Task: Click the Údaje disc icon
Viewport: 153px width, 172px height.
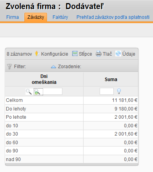Action: tap(118, 54)
